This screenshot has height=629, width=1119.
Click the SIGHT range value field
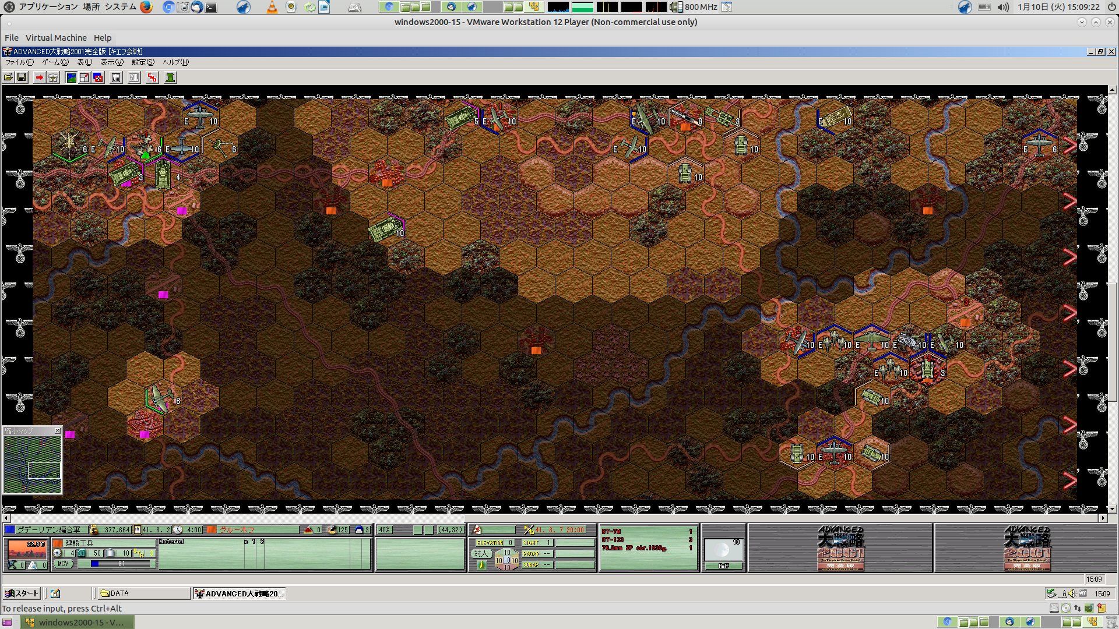548,543
